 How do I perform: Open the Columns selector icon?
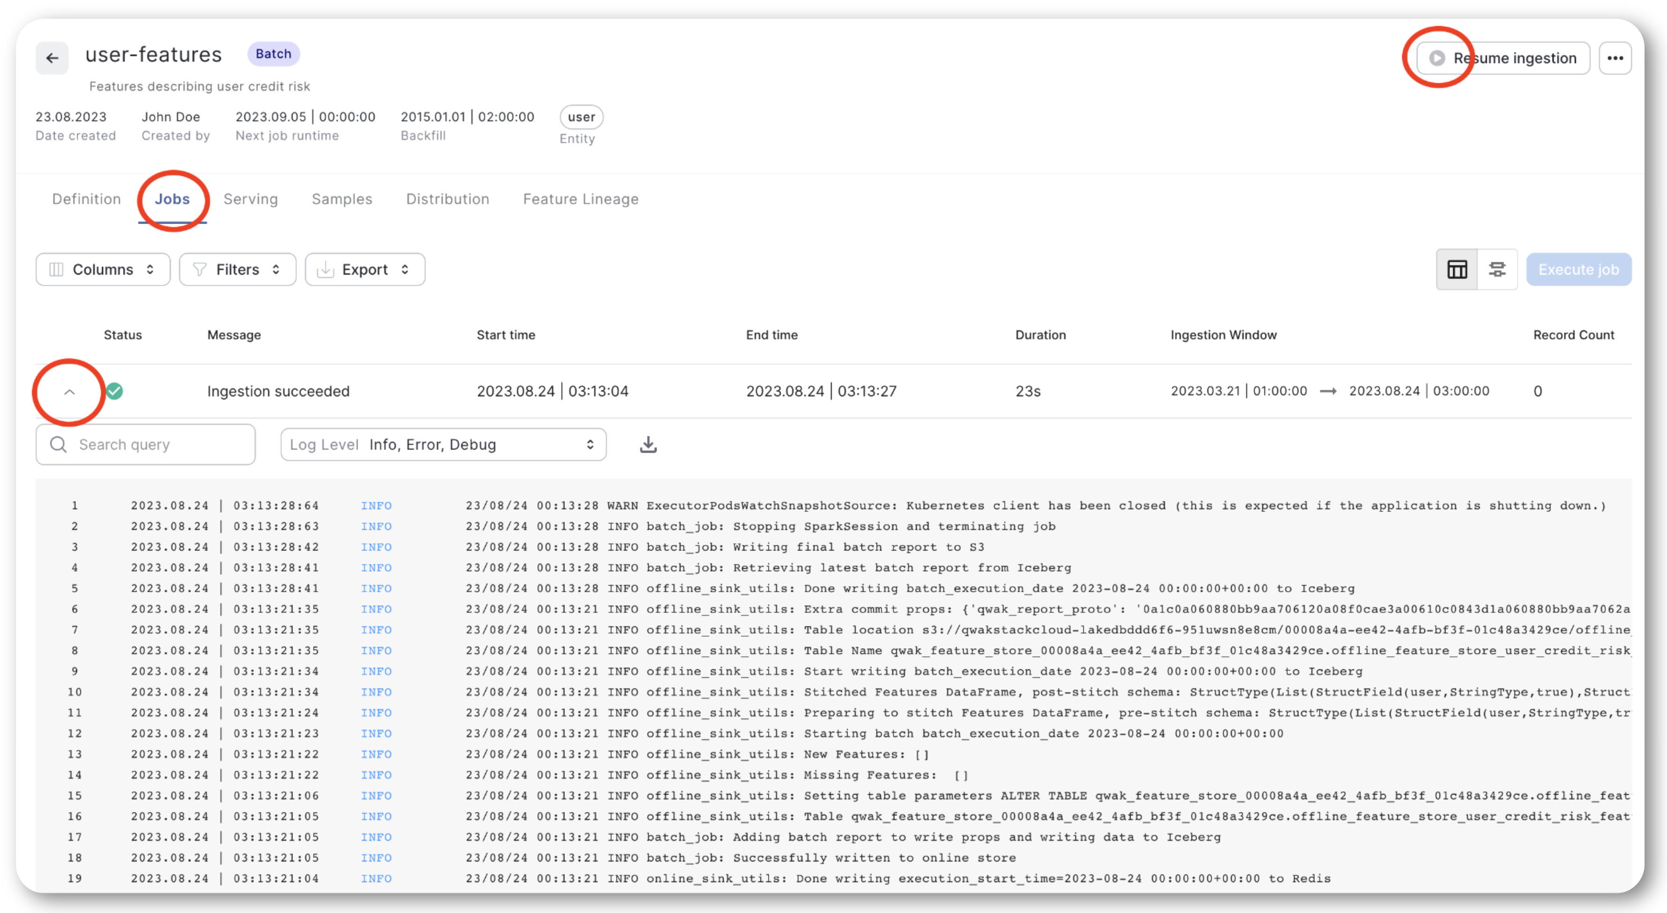tap(57, 269)
